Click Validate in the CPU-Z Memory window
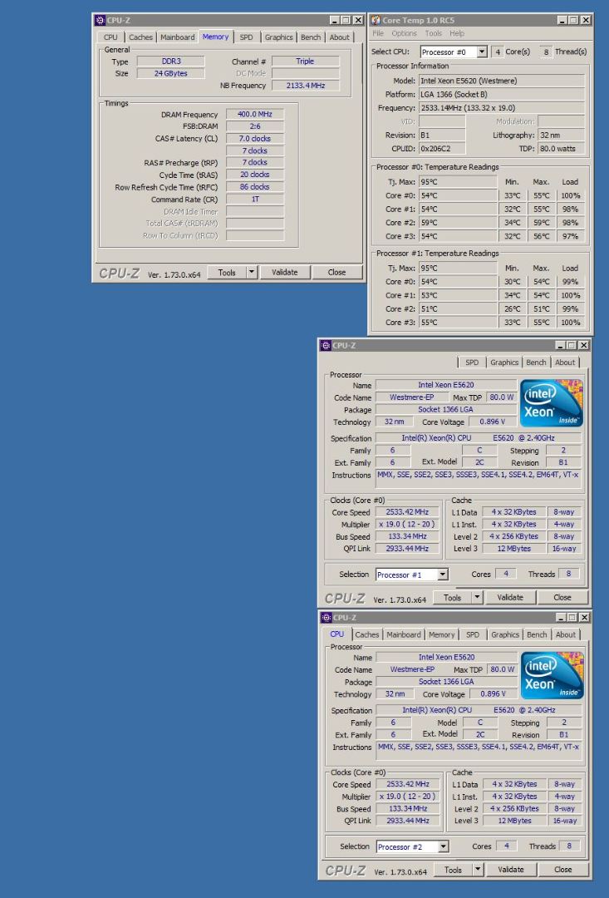This screenshot has height=898, width=609. pyautogui.click(x=284, y=272)
